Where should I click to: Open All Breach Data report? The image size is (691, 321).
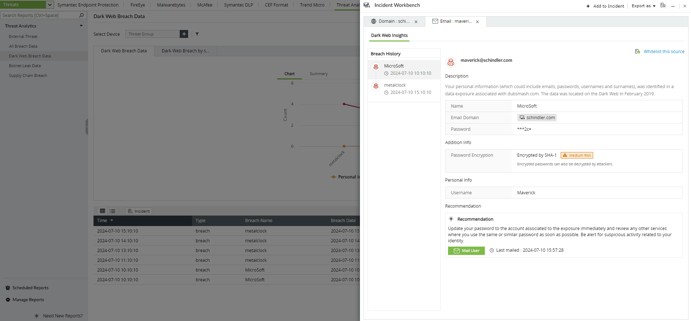[23, 46]
